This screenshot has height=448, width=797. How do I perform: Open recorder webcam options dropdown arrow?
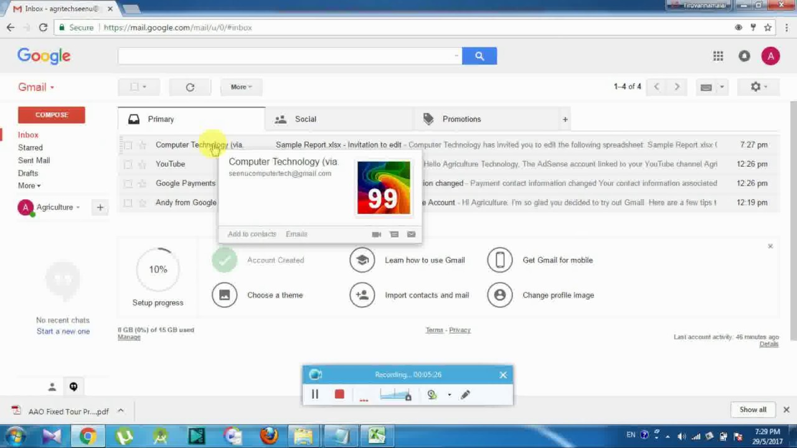pos(449,394)
